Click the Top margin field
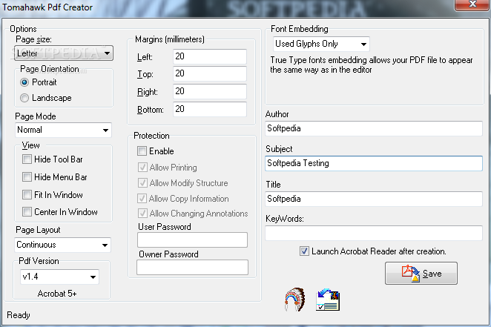The width and height of the screenshot is (491, 327). point(210,74)
